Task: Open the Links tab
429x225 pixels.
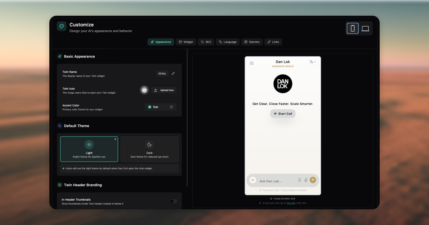Action: 273,42
